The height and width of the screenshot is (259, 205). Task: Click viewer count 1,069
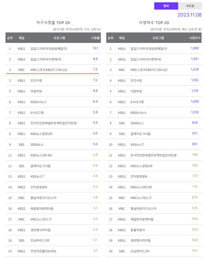pos(195,102)
